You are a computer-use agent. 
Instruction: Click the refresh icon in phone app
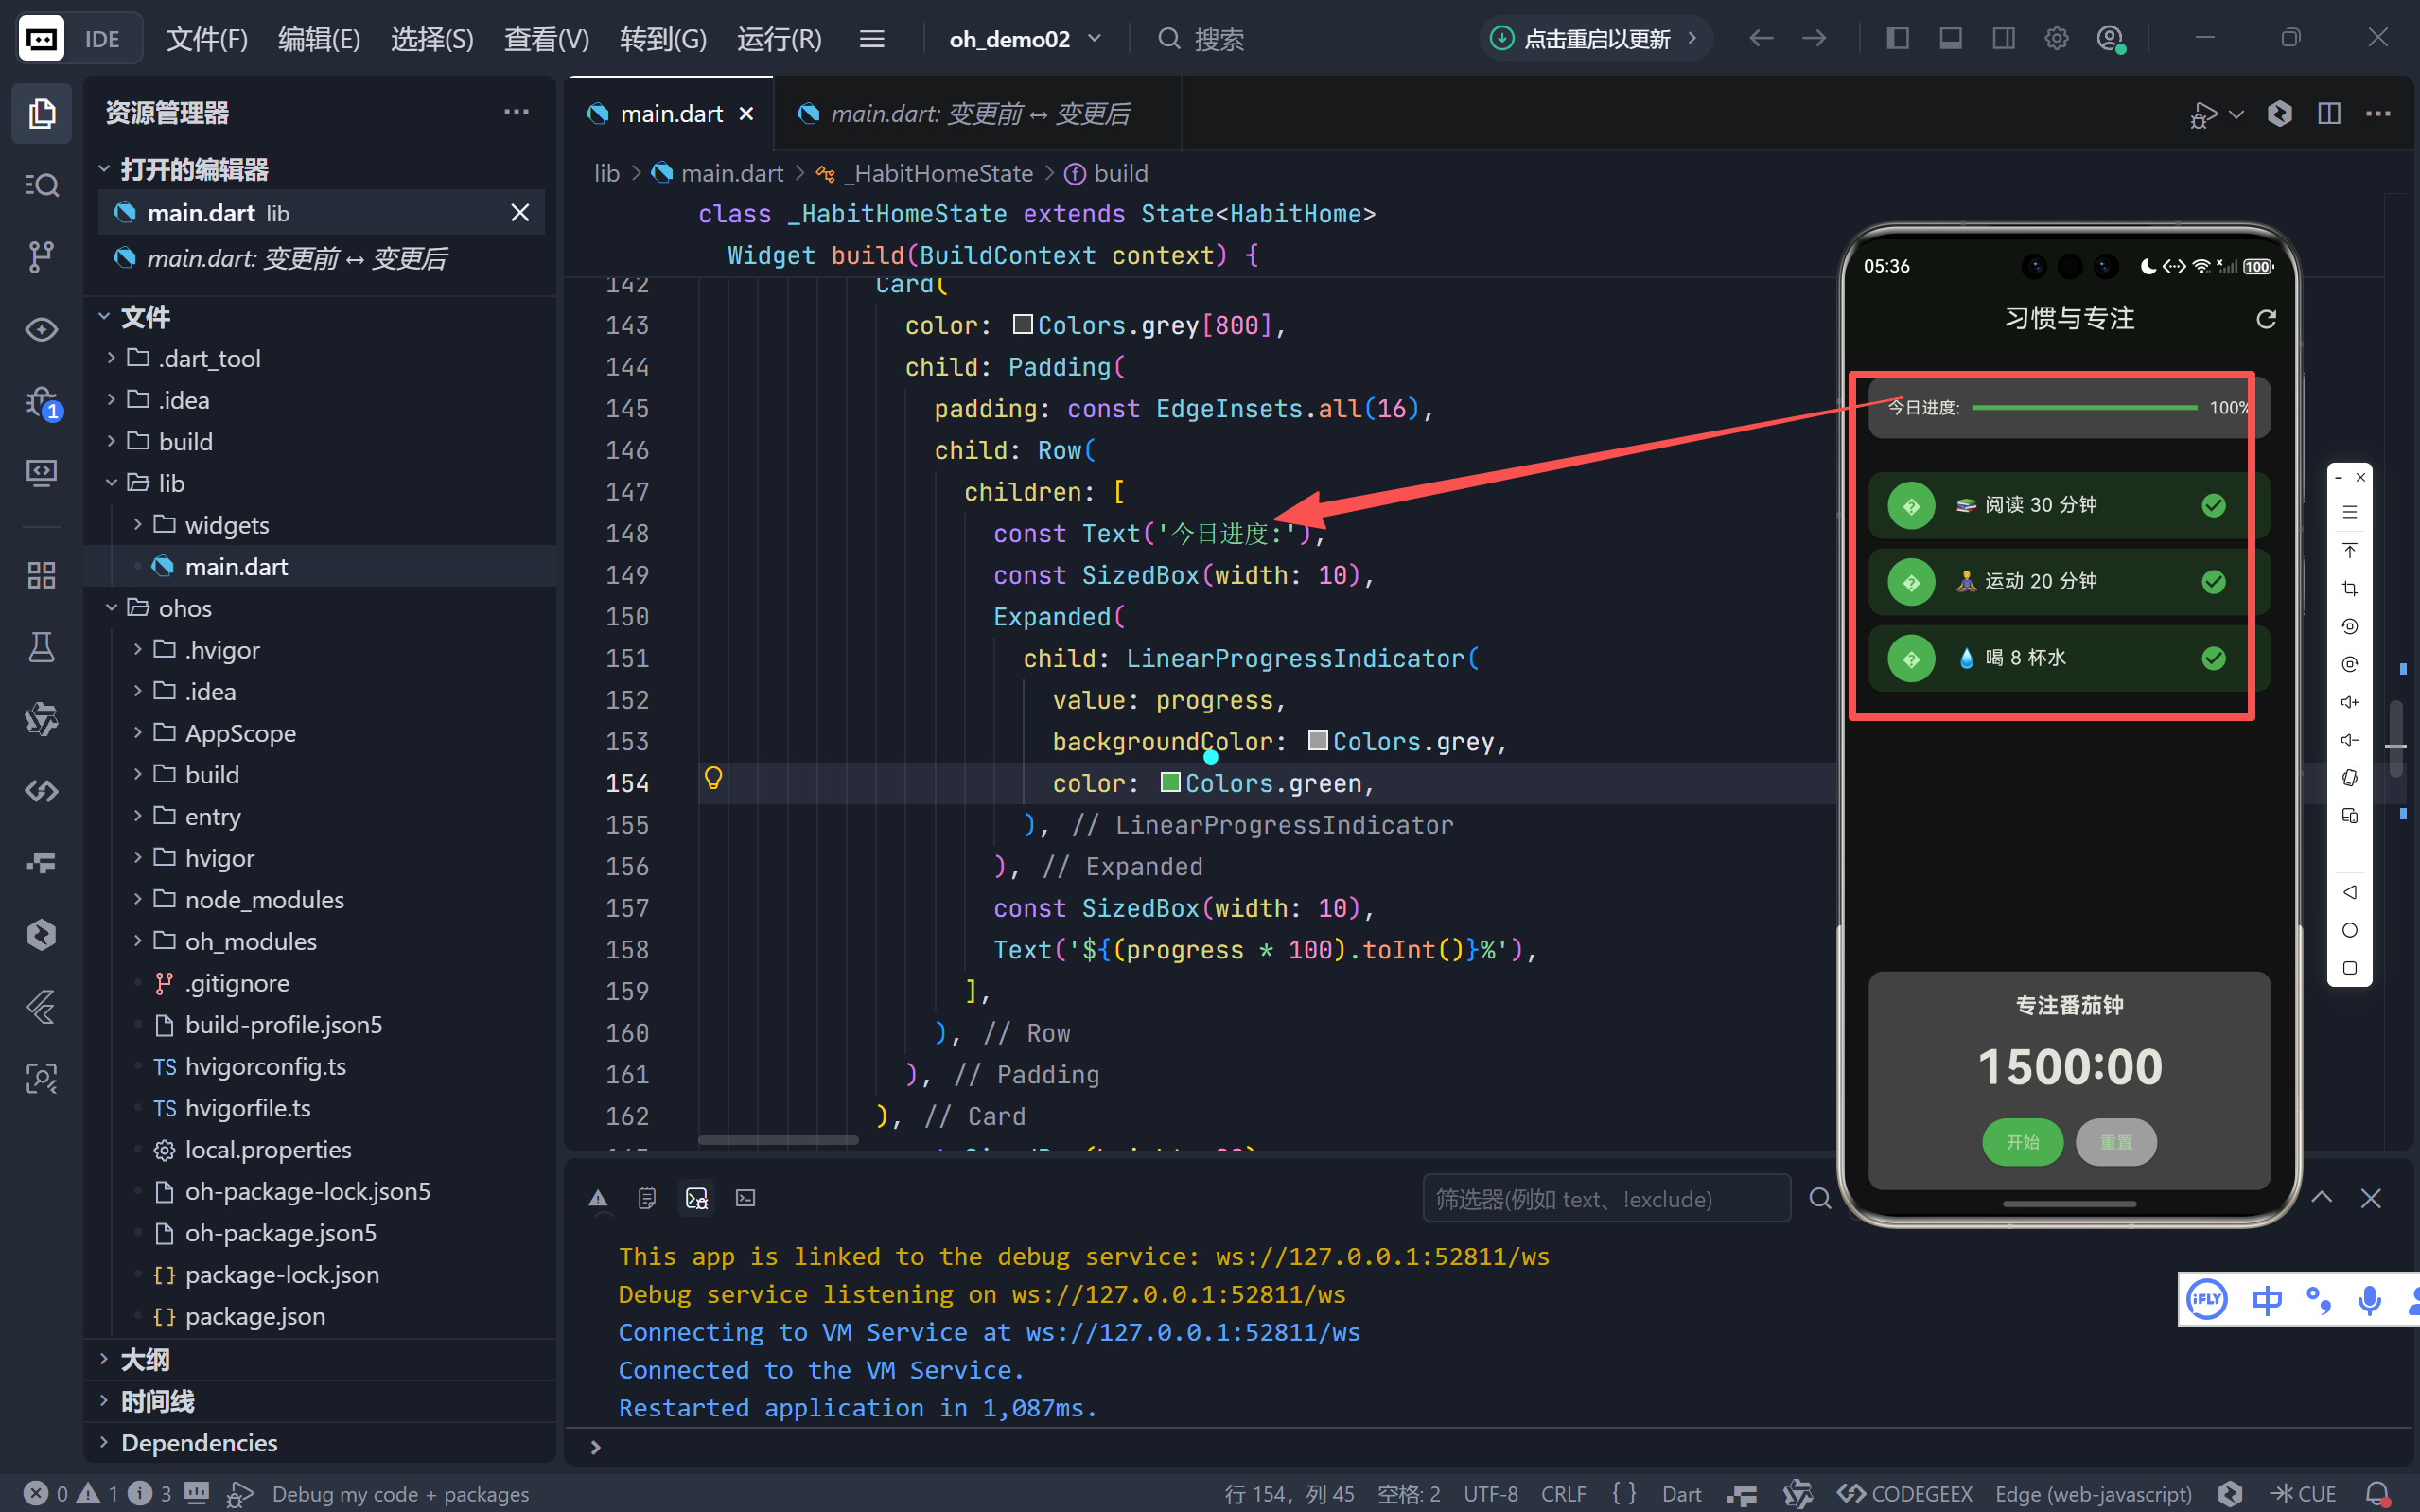(x=2266, y=319)
